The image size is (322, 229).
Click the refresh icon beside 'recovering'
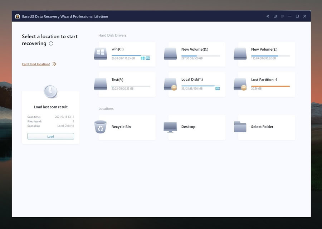point(51,44)
